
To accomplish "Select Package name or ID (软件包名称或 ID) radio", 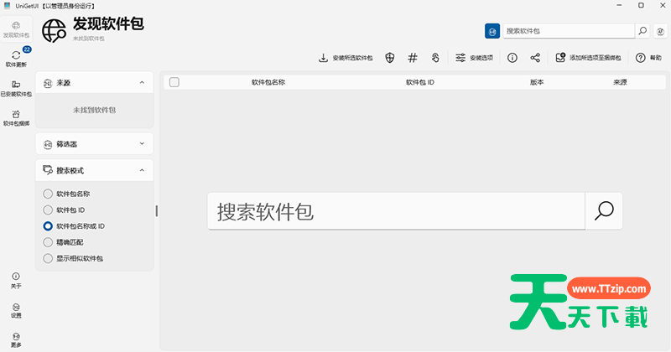I will [x=48, y=225].
